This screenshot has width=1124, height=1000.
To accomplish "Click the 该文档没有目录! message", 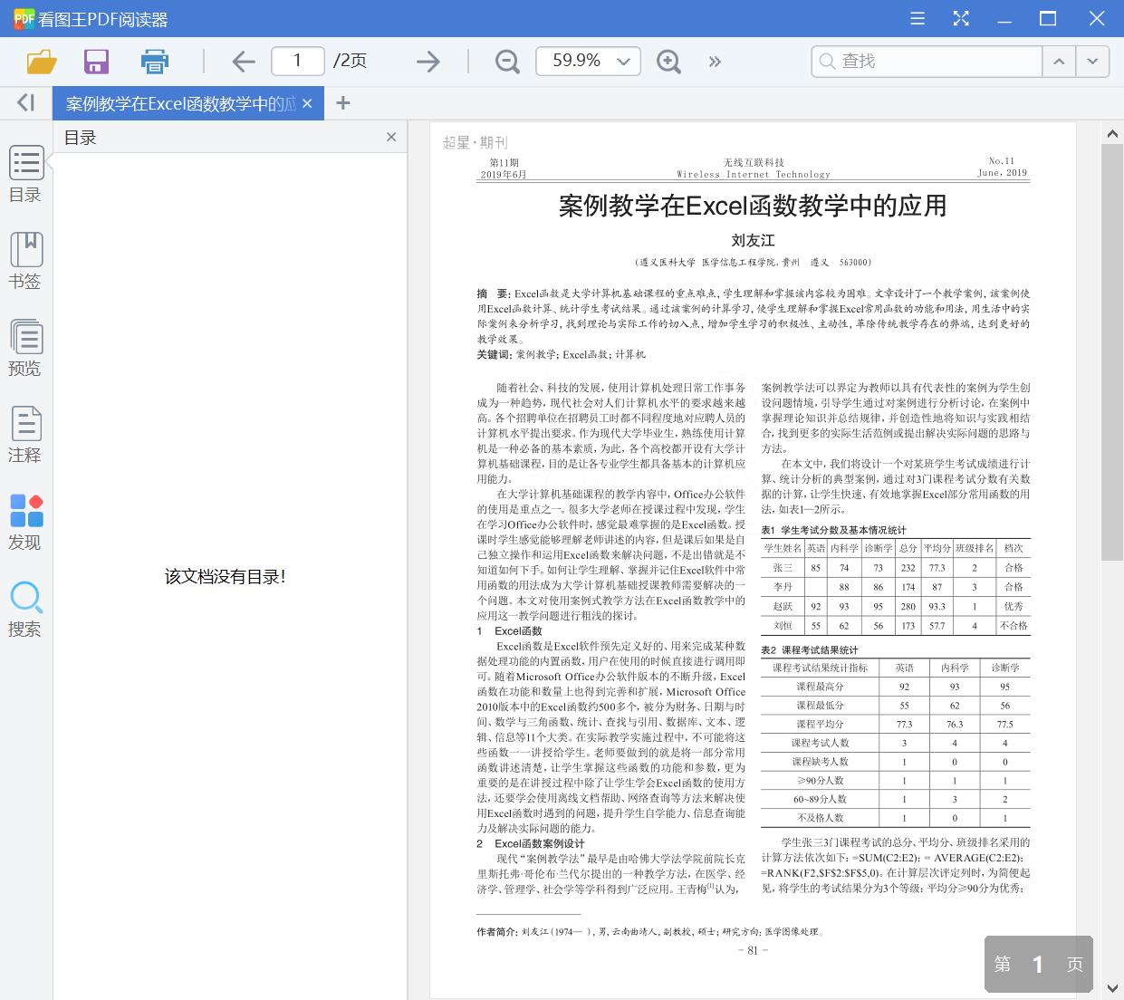I will pyautogui.click(x=225, y=576).
